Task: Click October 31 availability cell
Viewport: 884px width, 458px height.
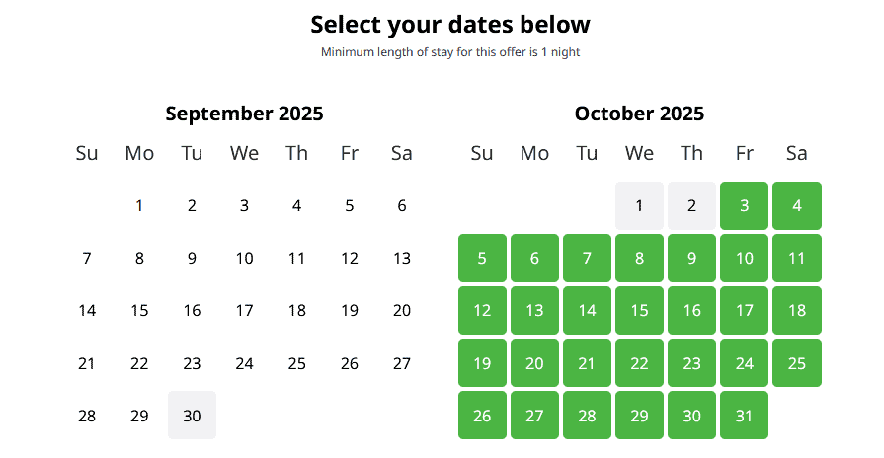Action: pyautogui.click(x=744, y=415)
